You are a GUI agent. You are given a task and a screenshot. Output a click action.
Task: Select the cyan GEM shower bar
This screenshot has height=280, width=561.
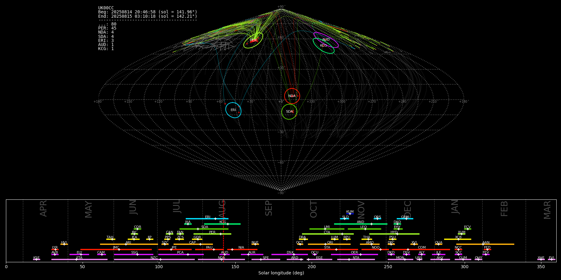click(x=405, y=219)
